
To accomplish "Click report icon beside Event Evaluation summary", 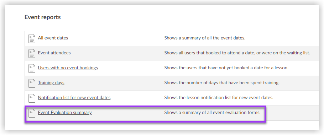I will pos(32,113).
